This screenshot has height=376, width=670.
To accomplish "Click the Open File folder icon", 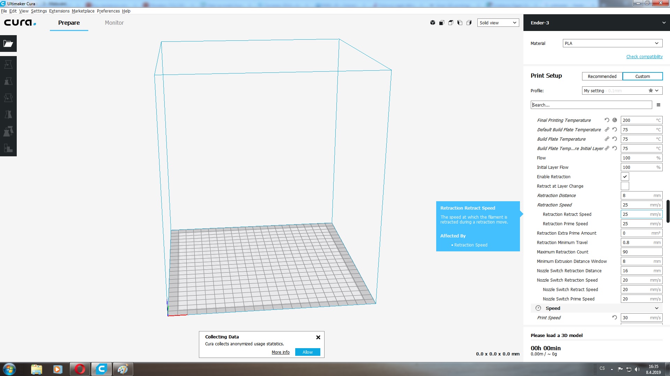I will [x=8, y=44].
